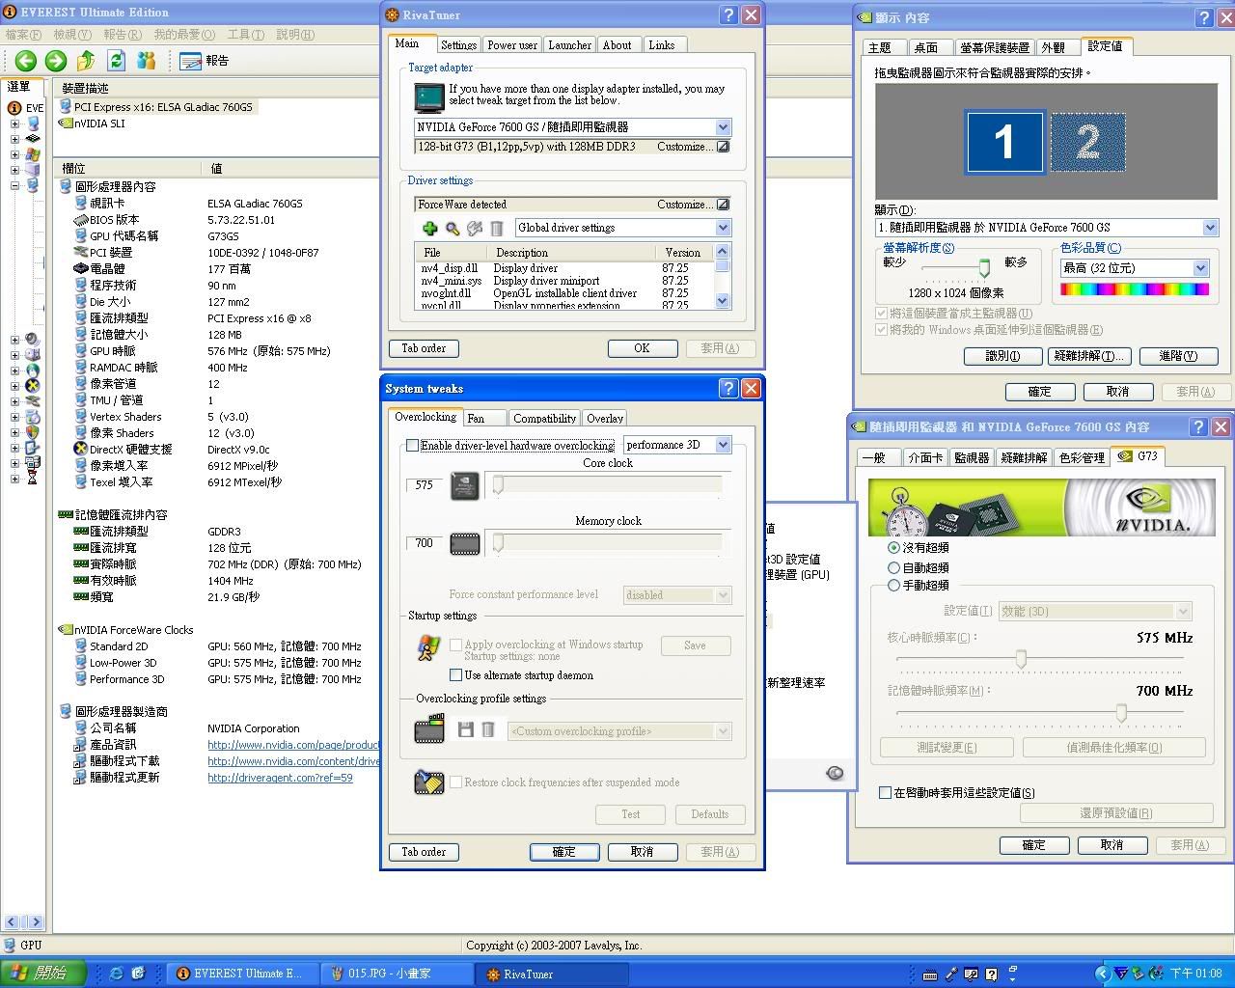
Task: Click Tab order button in RivaTuner main window
Action: click(x=424, y=348)
